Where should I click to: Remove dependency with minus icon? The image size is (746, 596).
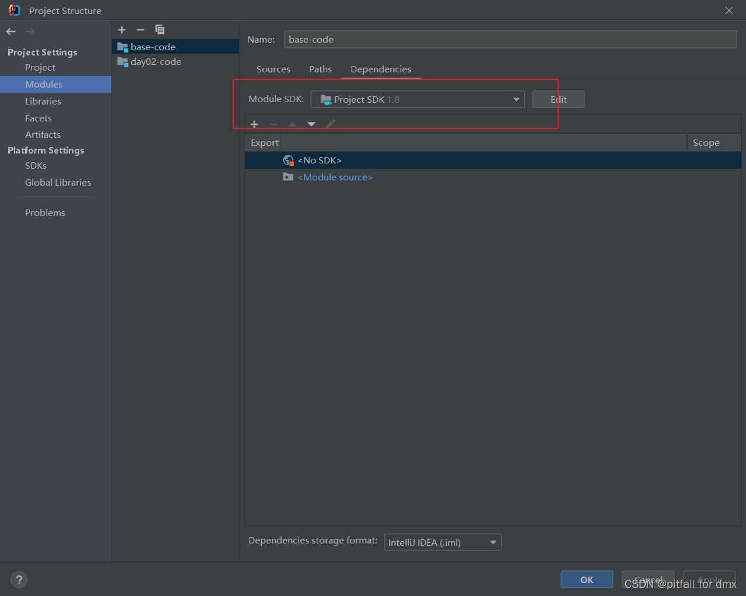click(274, 124)
